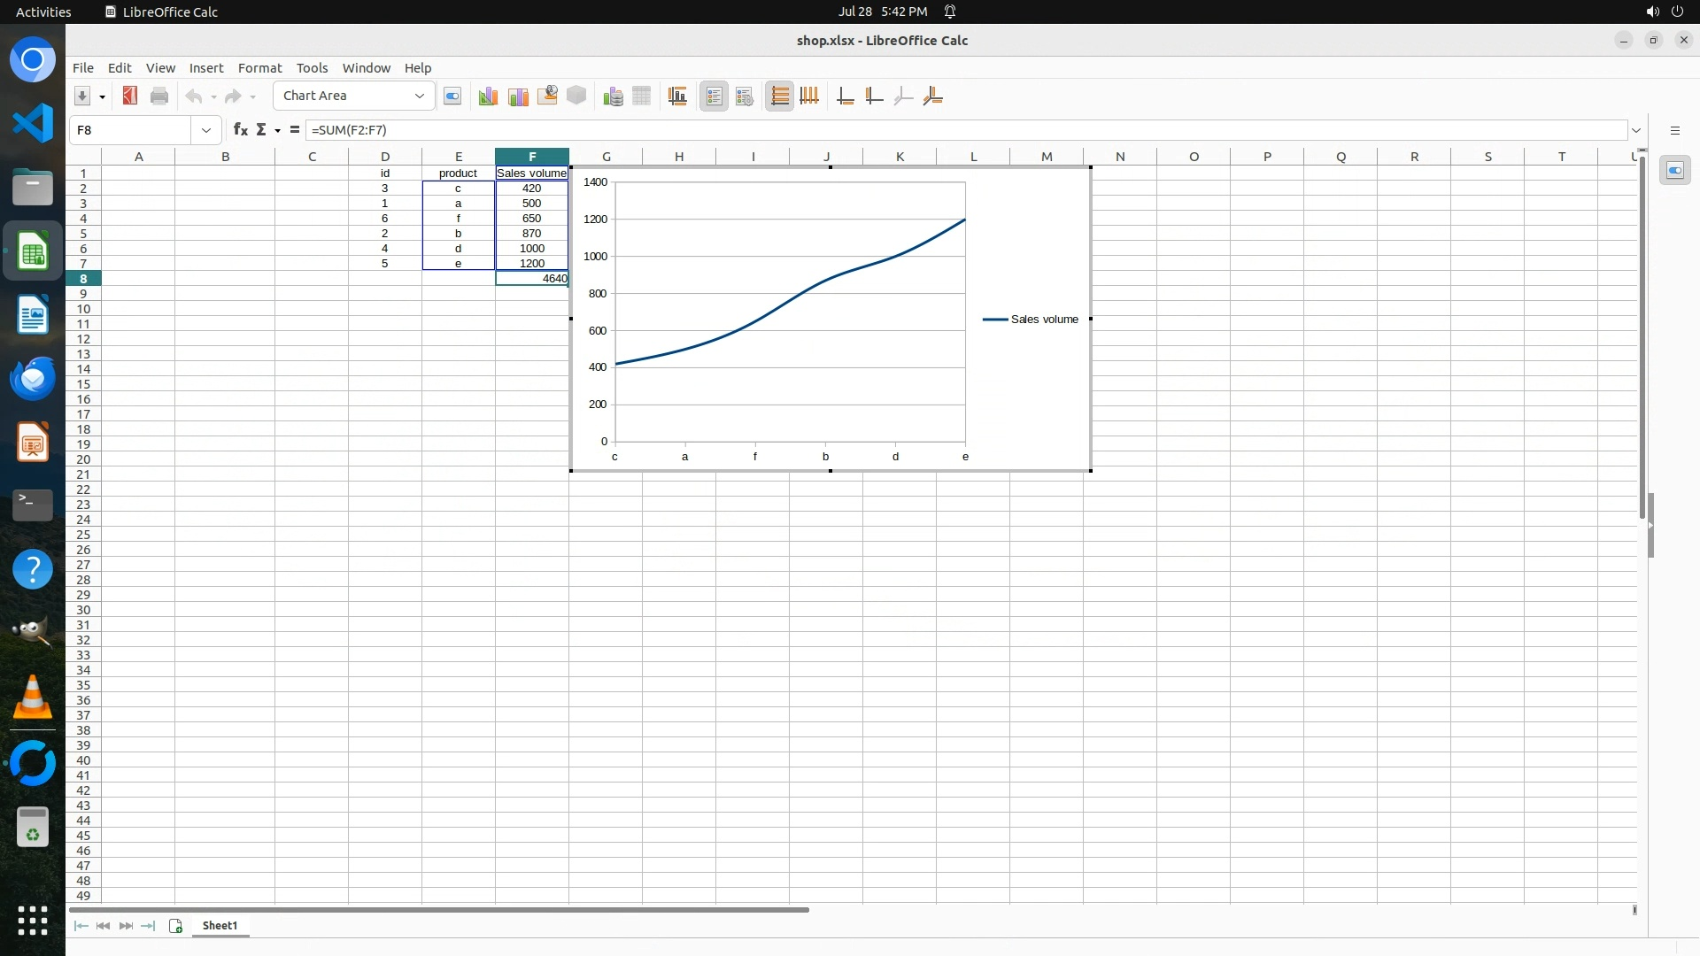Click the Function Wizard fx icon
Image resolution: width=1700 pixels, height=956 pixels.
tap(240, 130)
